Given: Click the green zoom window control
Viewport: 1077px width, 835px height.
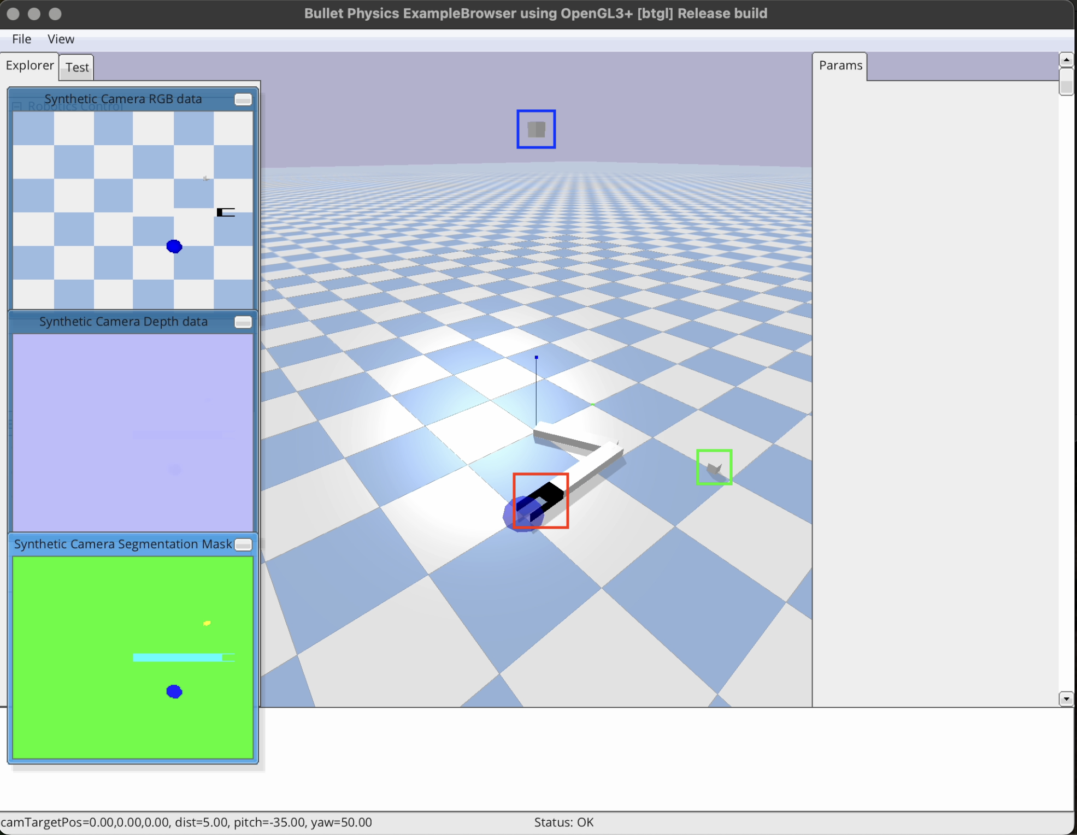Looking at the screenshot, I should (55, 14).
